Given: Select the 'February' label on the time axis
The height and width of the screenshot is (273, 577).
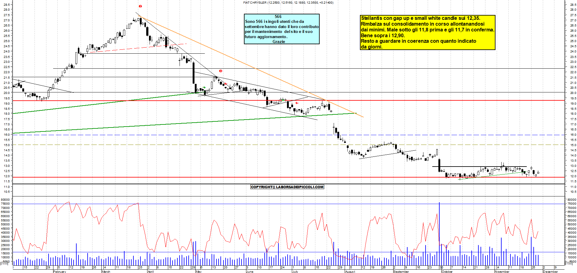Looking at the screenshot, I should (x=60, y=271).
